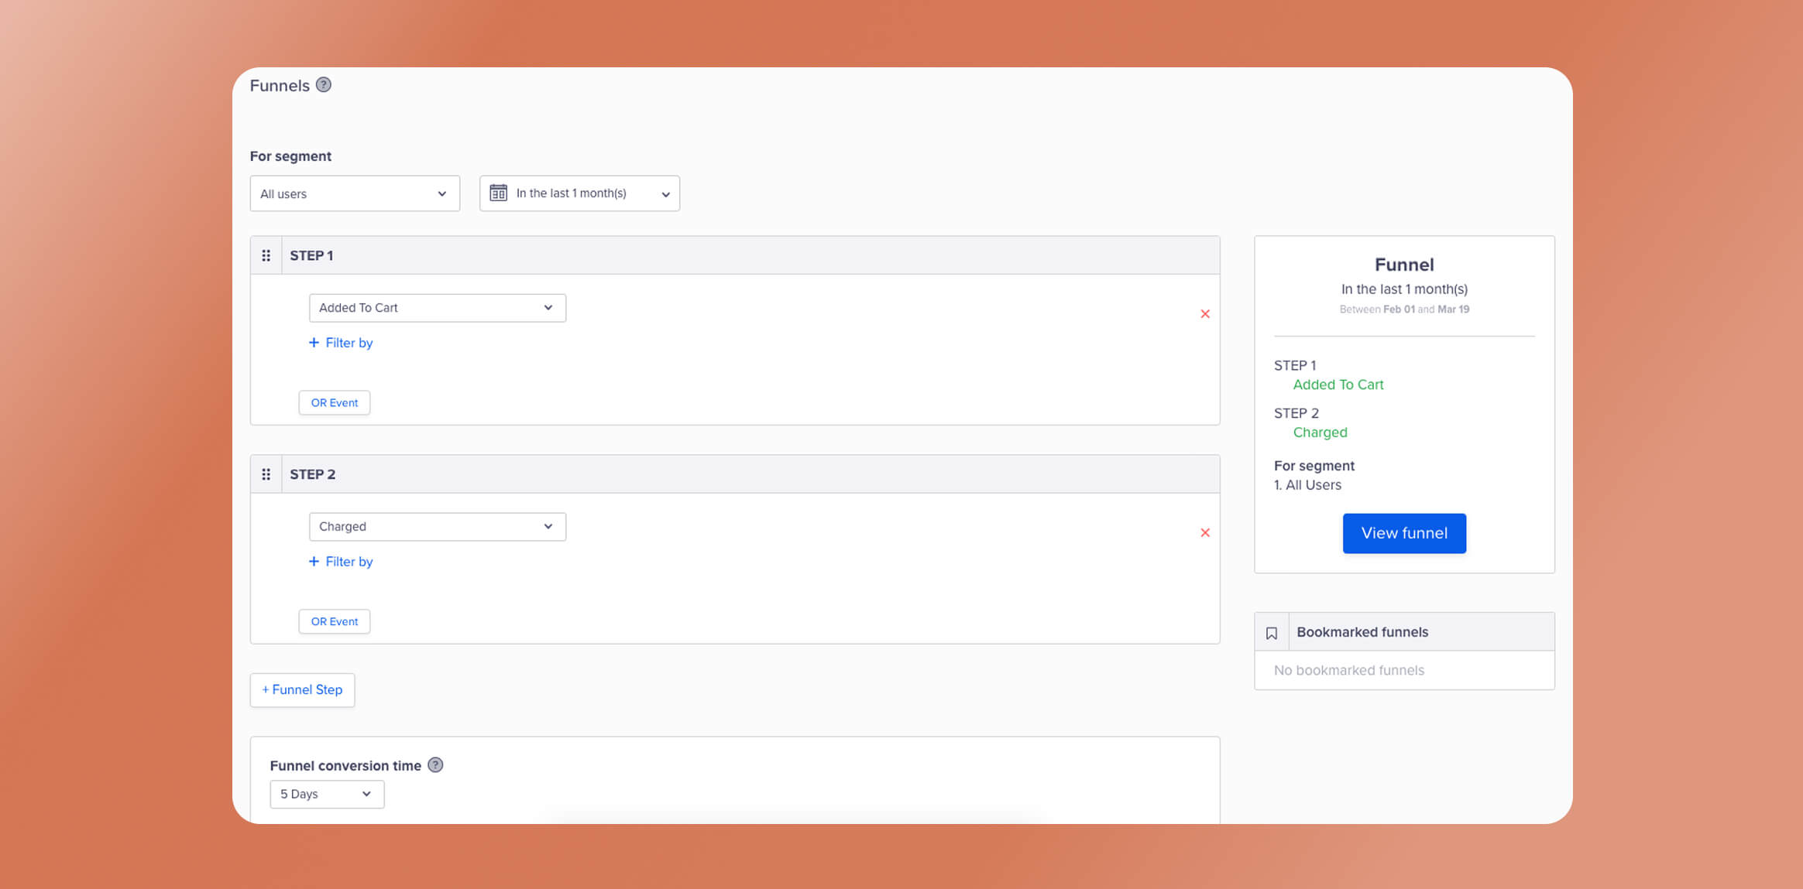Click the drag handle on STEP 2
Image resolution: width=1803 pixels, height=889 pixels.
coord(266,473)
